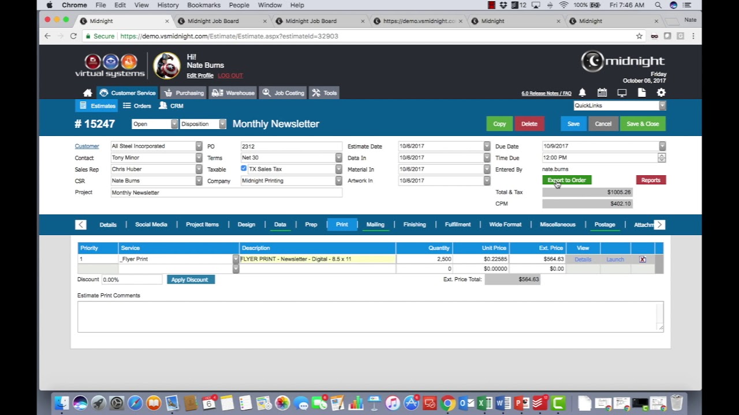This screenshot has width=739, height=415.
Task: Click the green Copy button
Action: point(499,124)
